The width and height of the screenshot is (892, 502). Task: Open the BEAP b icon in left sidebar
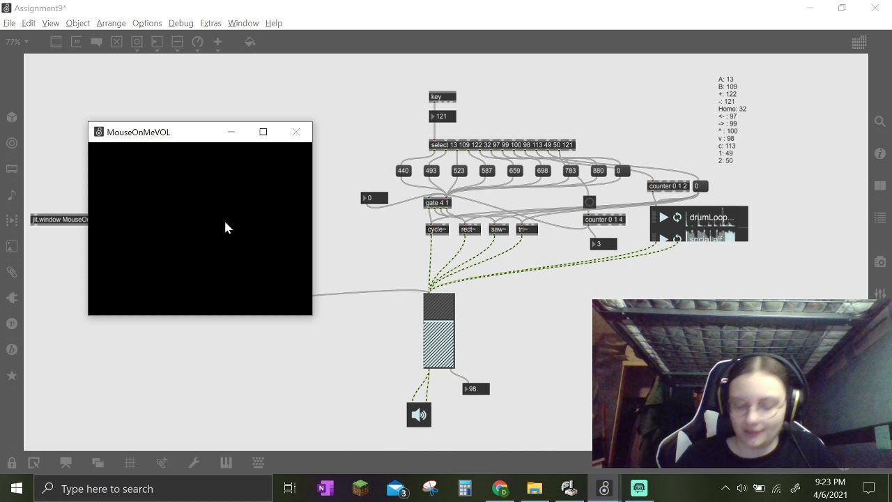[12, 349]
